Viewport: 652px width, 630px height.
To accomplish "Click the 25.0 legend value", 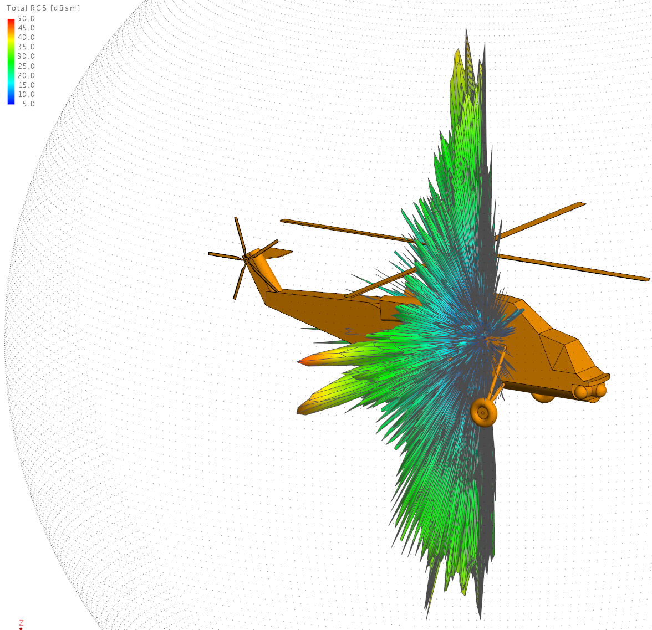I will (26, 66).
